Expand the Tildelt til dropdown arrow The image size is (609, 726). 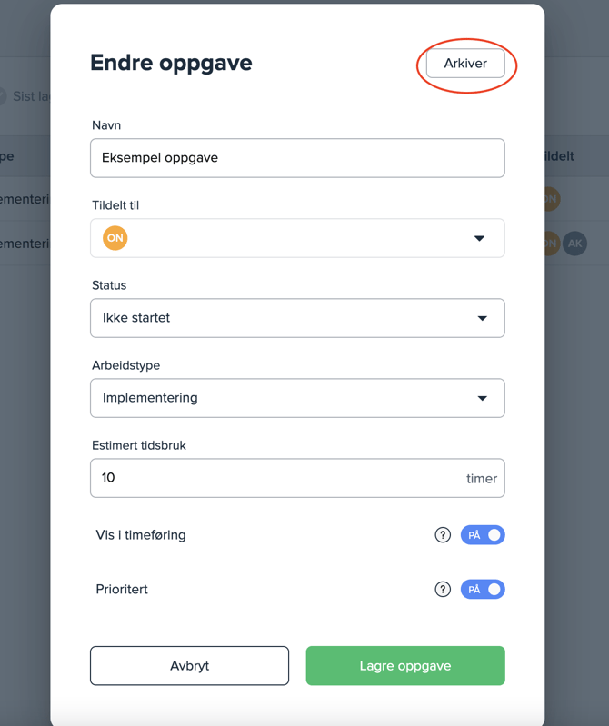479,238
